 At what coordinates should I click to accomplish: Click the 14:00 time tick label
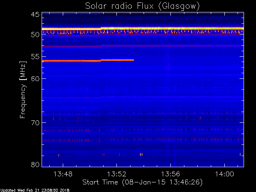coord(224,174)
